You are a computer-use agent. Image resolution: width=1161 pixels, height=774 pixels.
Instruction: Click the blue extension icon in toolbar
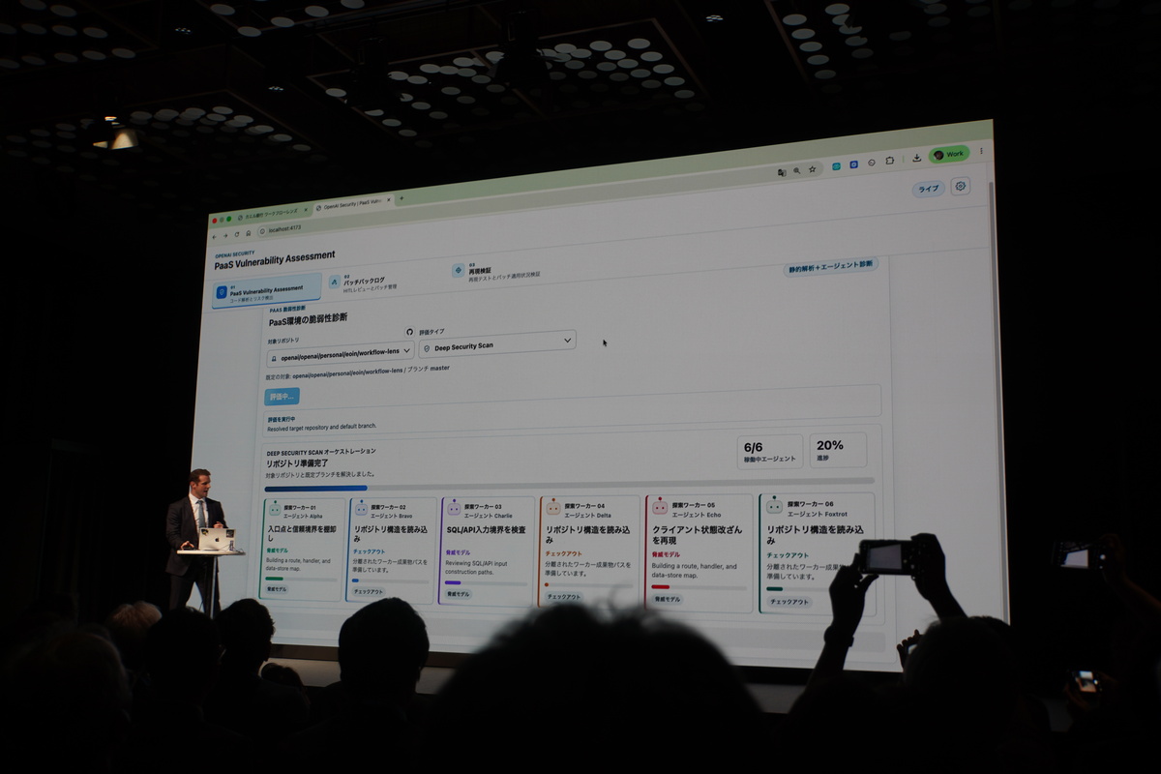click(854, 164)
